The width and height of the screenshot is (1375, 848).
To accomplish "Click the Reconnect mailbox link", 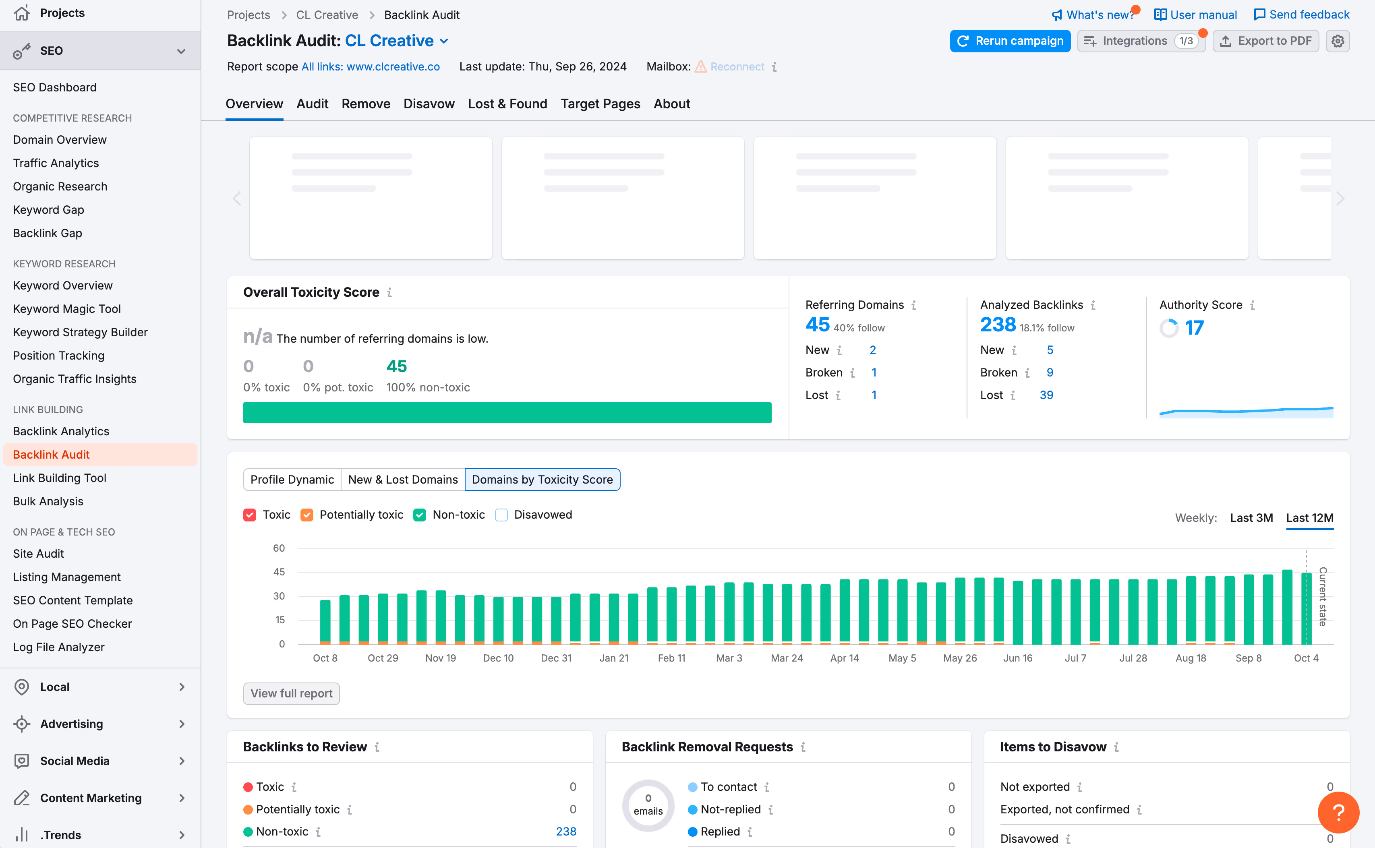I will tap(737, 67).
